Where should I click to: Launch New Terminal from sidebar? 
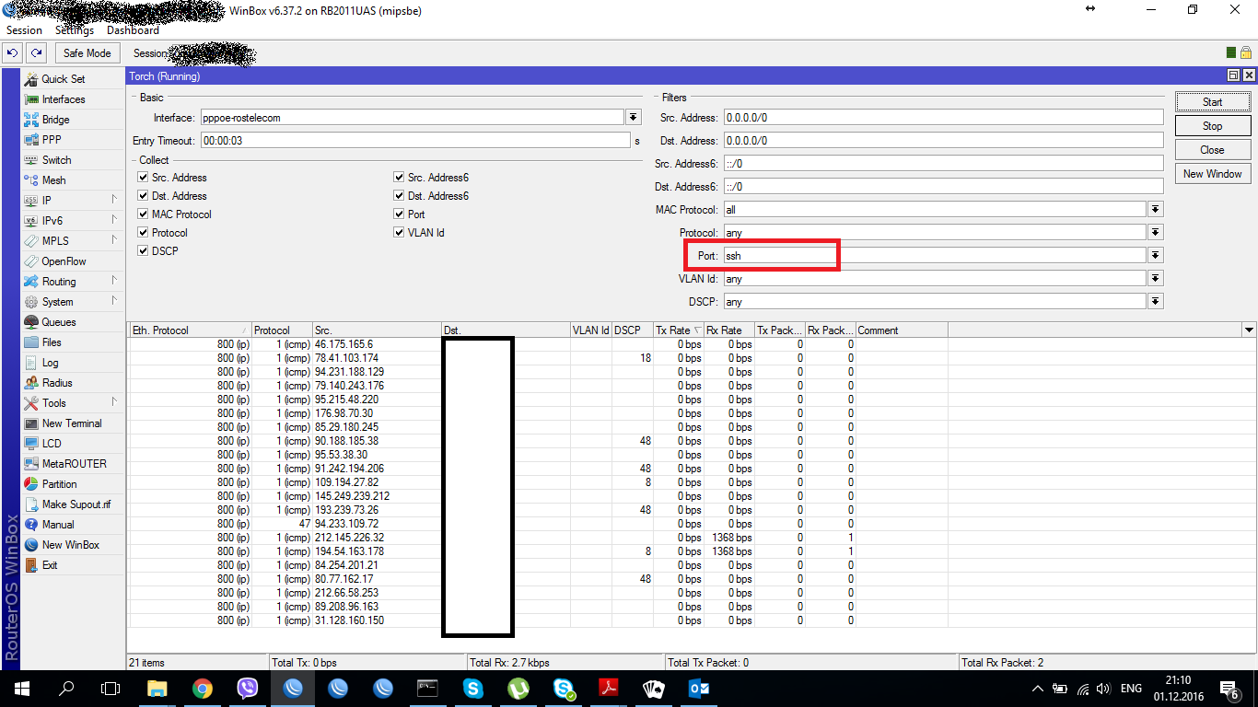[x=71, y=423]
